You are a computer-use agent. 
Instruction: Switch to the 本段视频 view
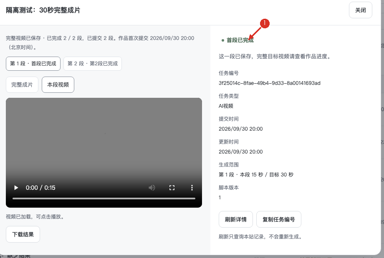(58, 85)
